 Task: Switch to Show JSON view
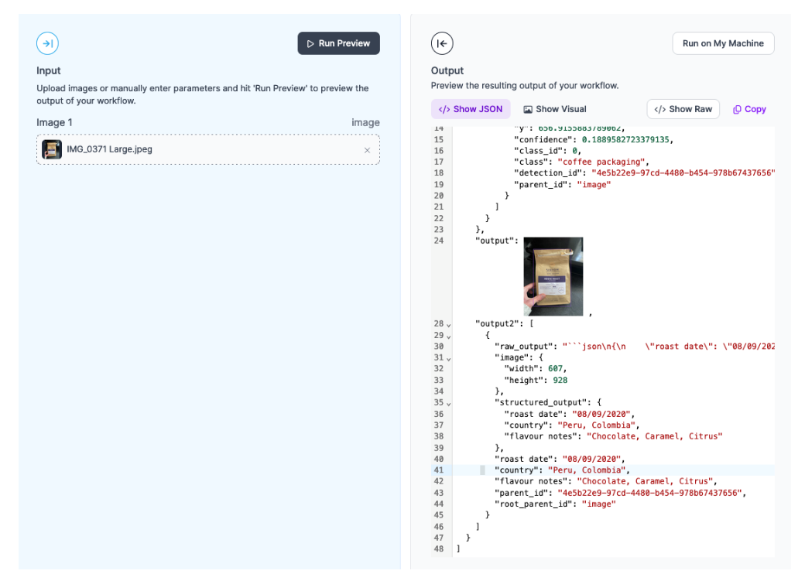tap(471, 109)
